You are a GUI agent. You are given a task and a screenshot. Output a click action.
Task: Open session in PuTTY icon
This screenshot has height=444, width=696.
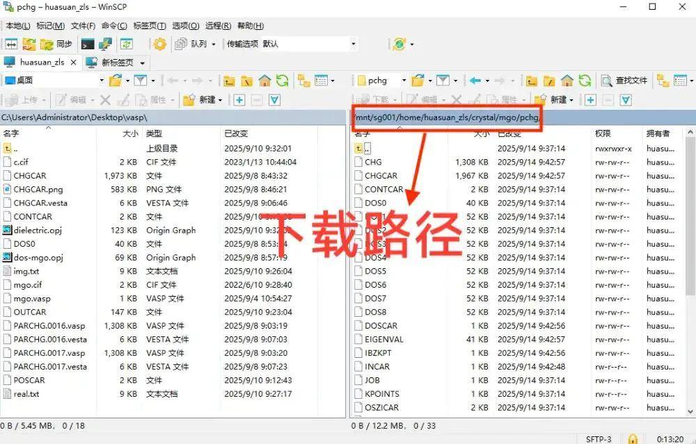coord(106,44)
